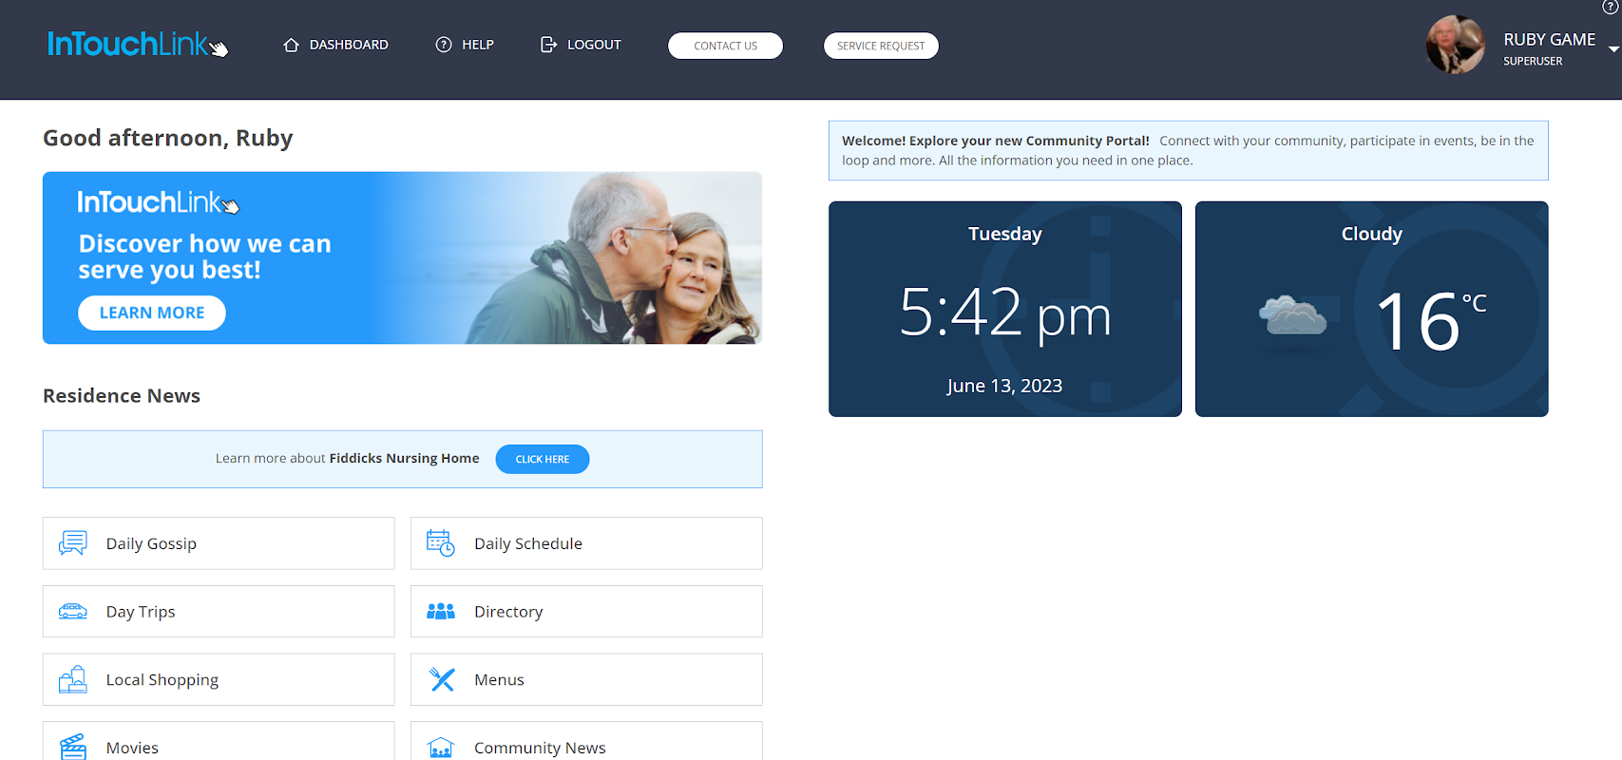Open the Day Trips tile
This screenshot has height=760, width=1622.
(x=219, y=612)
